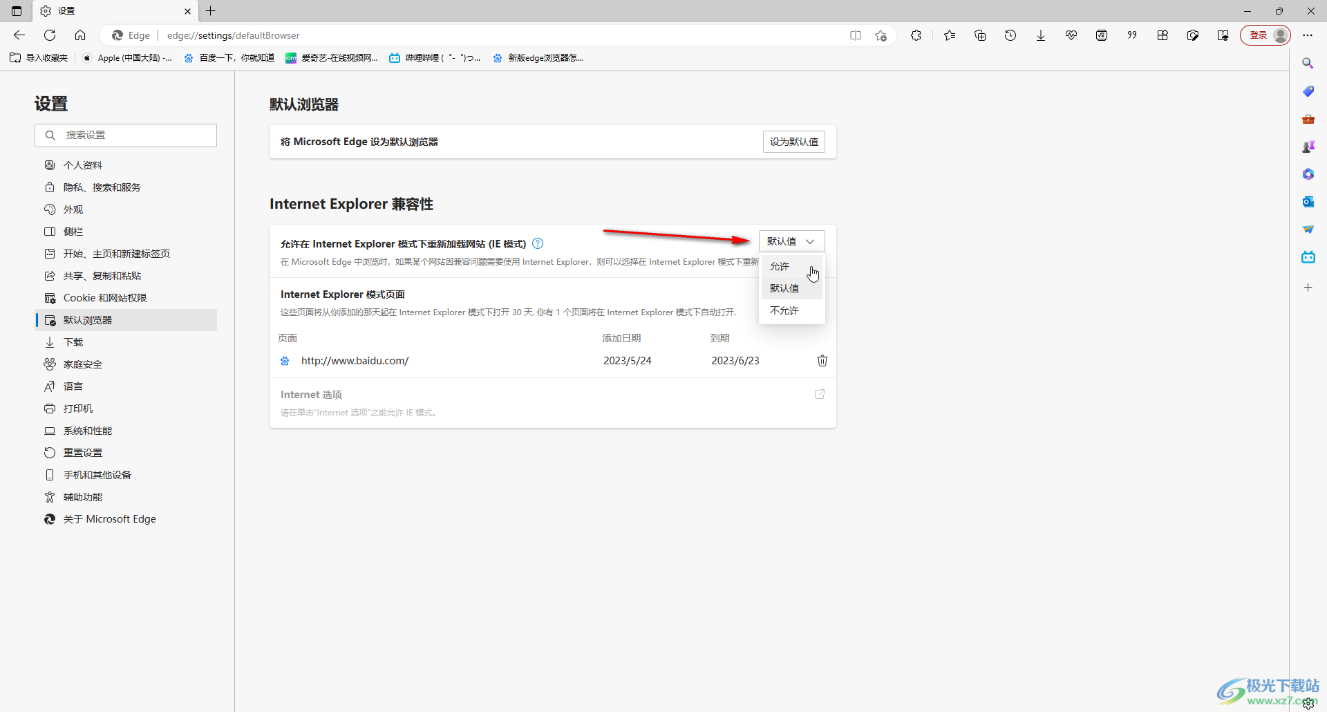Viewport: 1327px width, 712px height.
Task: Open the tab actions menu icon
Action: pyautogui.click(x=17, y=11)
